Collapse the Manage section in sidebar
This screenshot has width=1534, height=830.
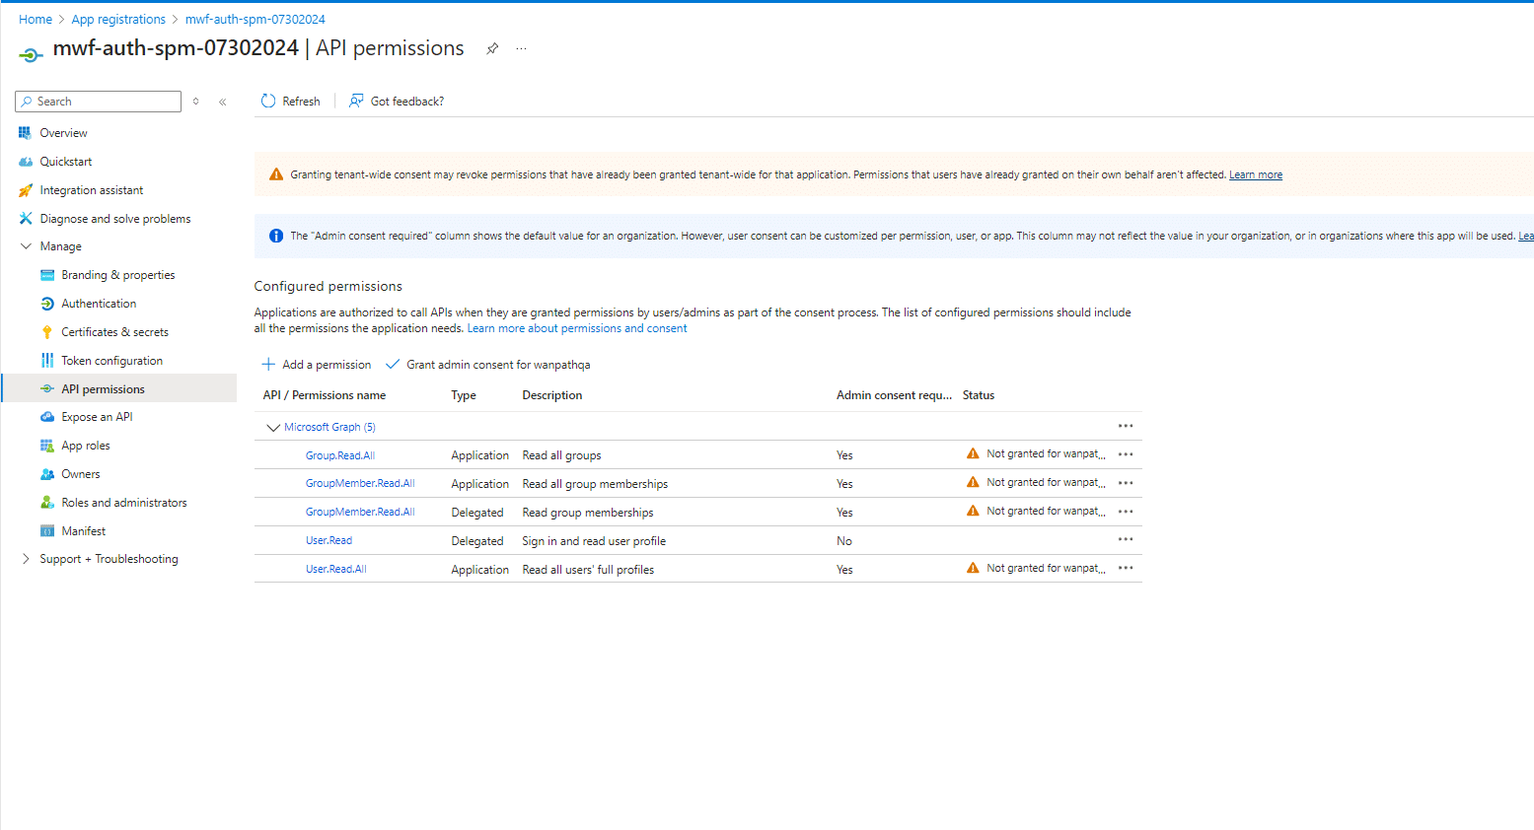[x=26, y=246]
